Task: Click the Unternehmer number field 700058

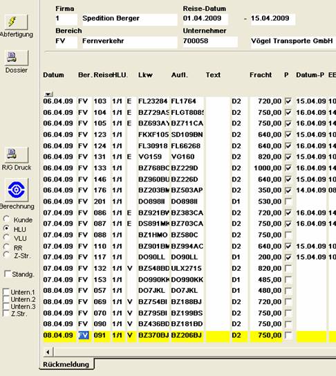Action: 210,42
